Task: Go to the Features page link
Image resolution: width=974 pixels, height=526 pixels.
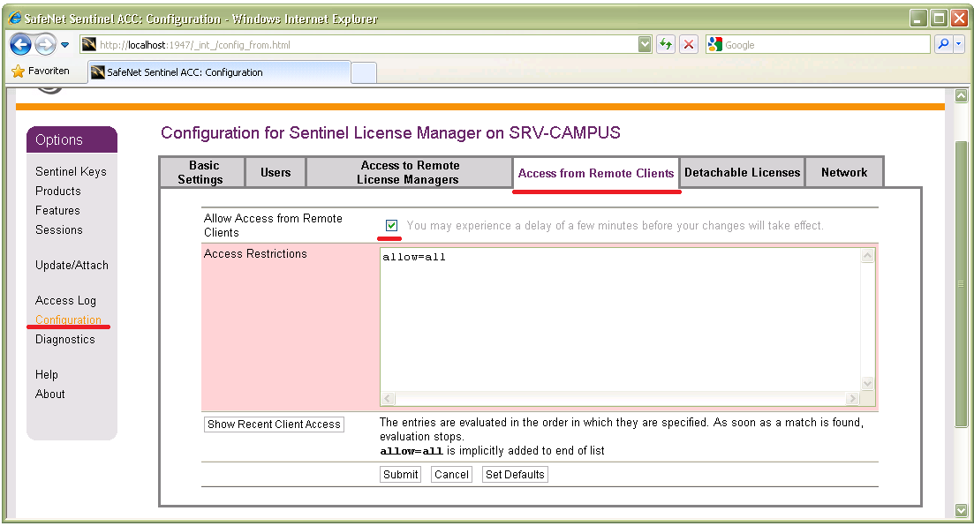Action: point(57,211)
